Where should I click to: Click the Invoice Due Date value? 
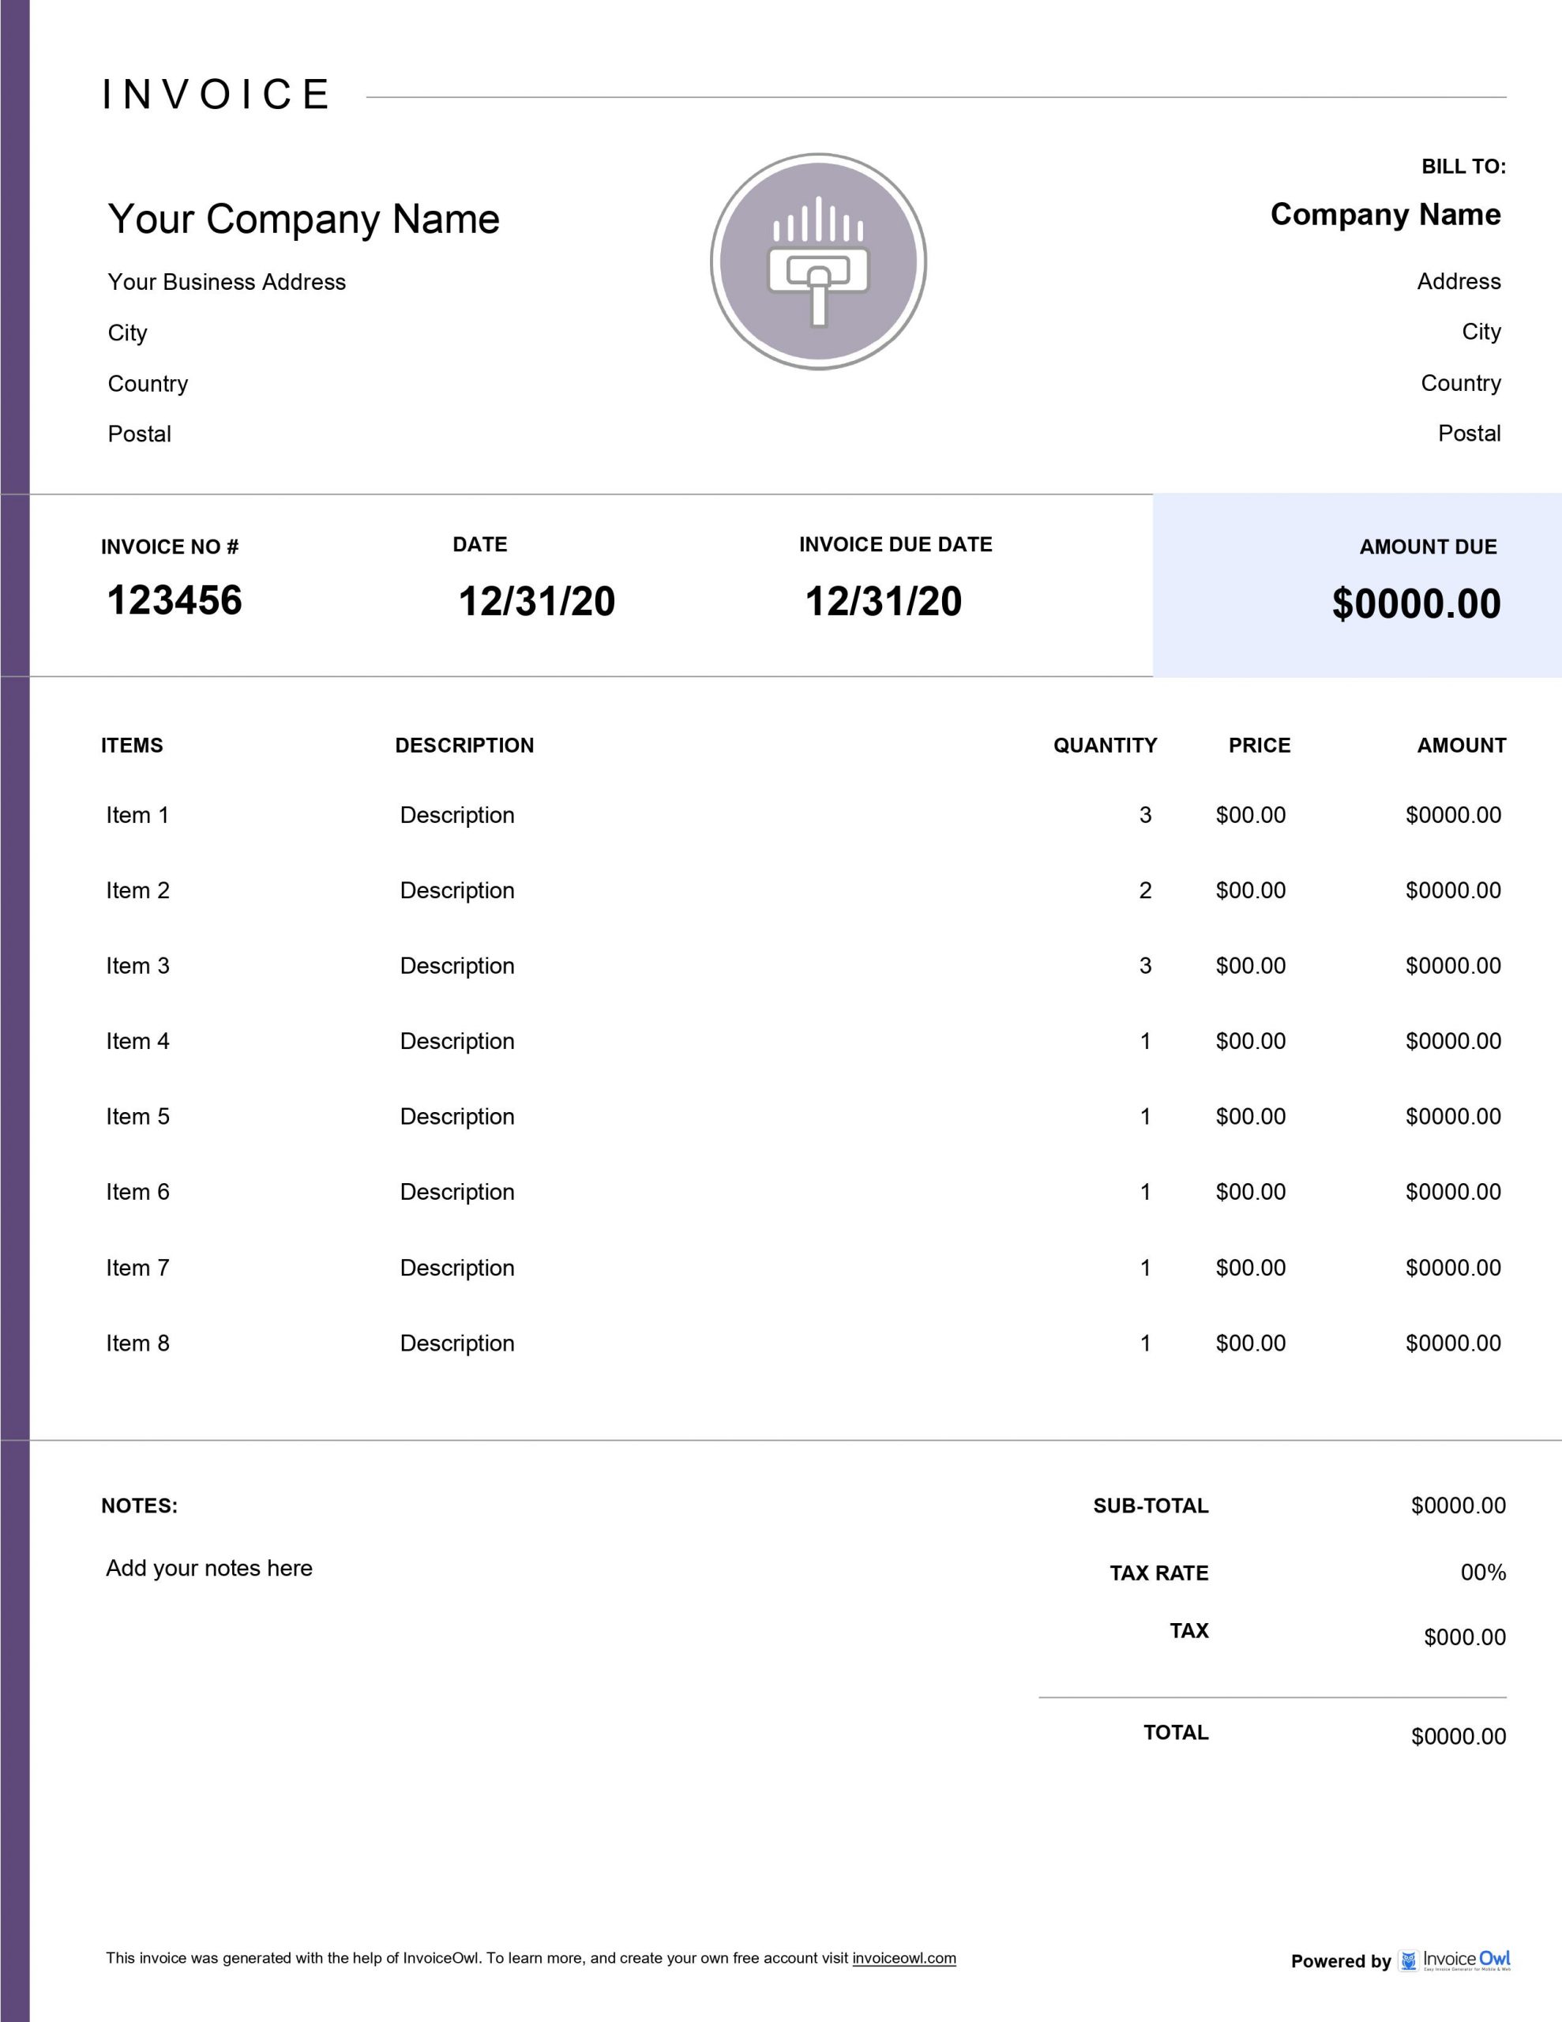(882, 602)
